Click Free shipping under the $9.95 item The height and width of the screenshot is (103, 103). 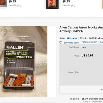[x=15, y=5]
